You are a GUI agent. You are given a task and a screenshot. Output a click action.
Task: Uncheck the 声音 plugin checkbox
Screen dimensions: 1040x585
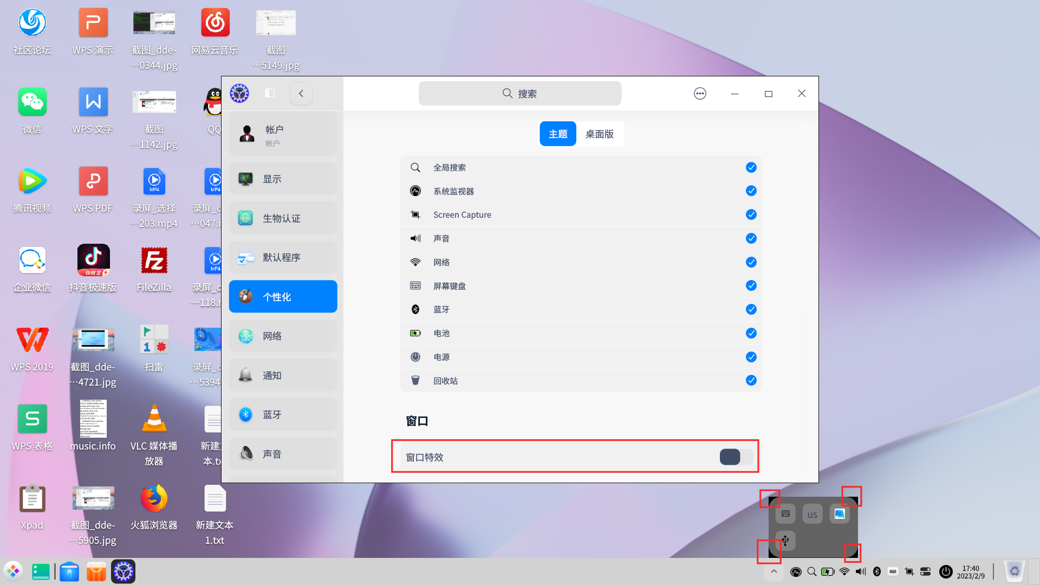pyautogui.click(x=751, y=238)
